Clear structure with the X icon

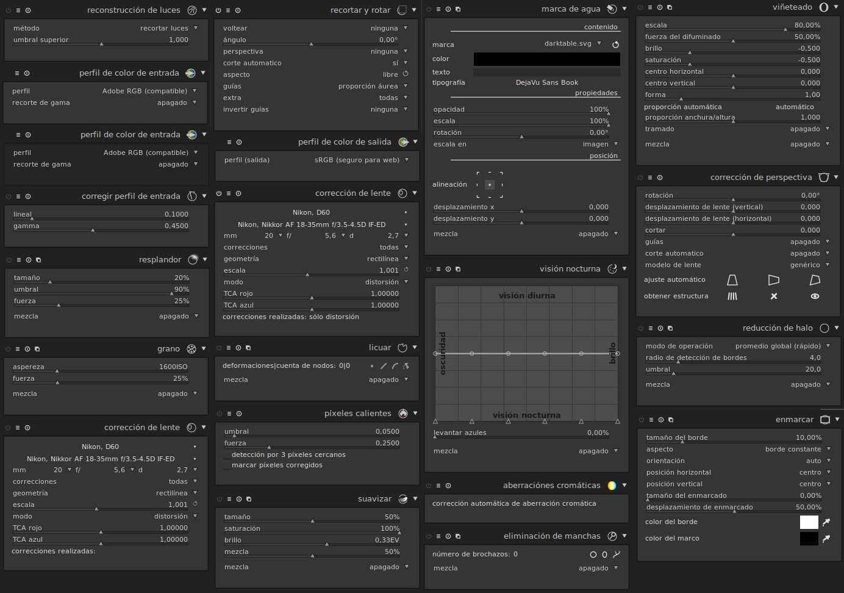[x=774, y=296]
